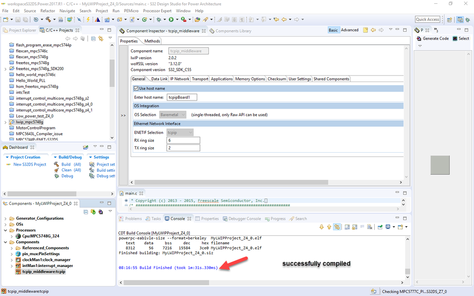Click the Debug link in Dashboard

pyautogui.click(x=67, y=176)
